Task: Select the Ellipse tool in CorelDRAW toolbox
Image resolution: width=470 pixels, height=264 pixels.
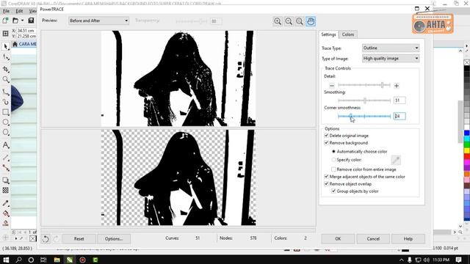Action: [6, 122]
